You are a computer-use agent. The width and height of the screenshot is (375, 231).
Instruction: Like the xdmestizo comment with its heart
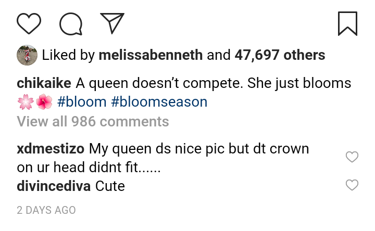[x=353, y=157]
